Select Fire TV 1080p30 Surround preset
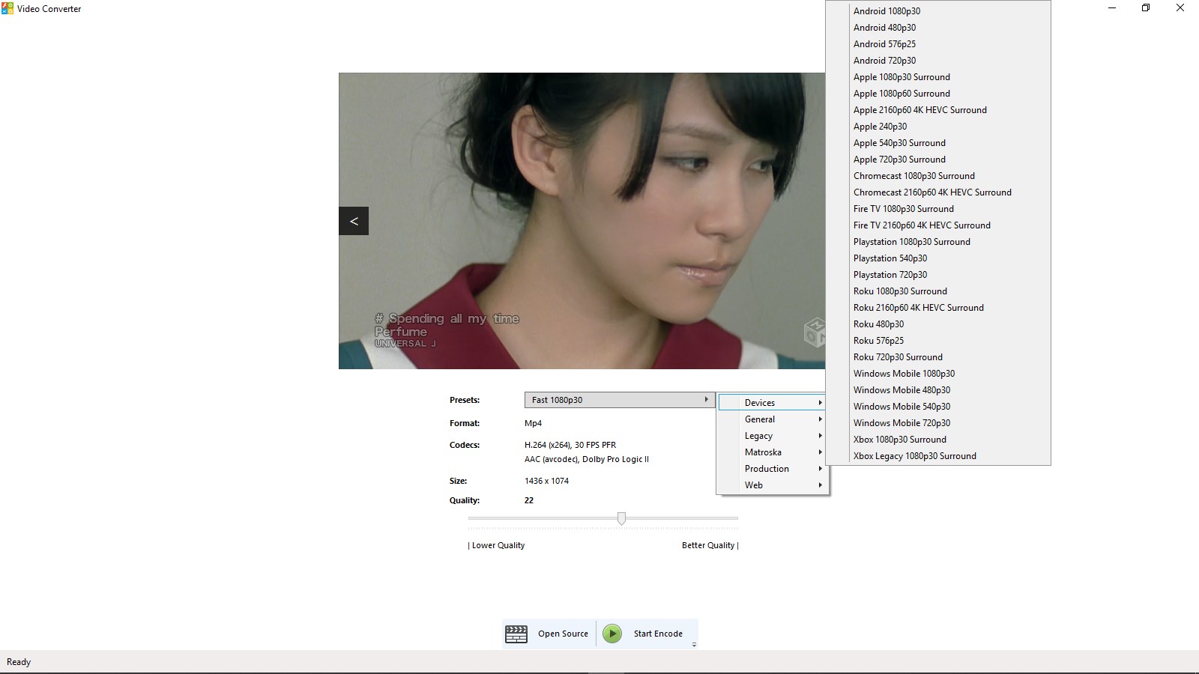 (x=938, y=209)
